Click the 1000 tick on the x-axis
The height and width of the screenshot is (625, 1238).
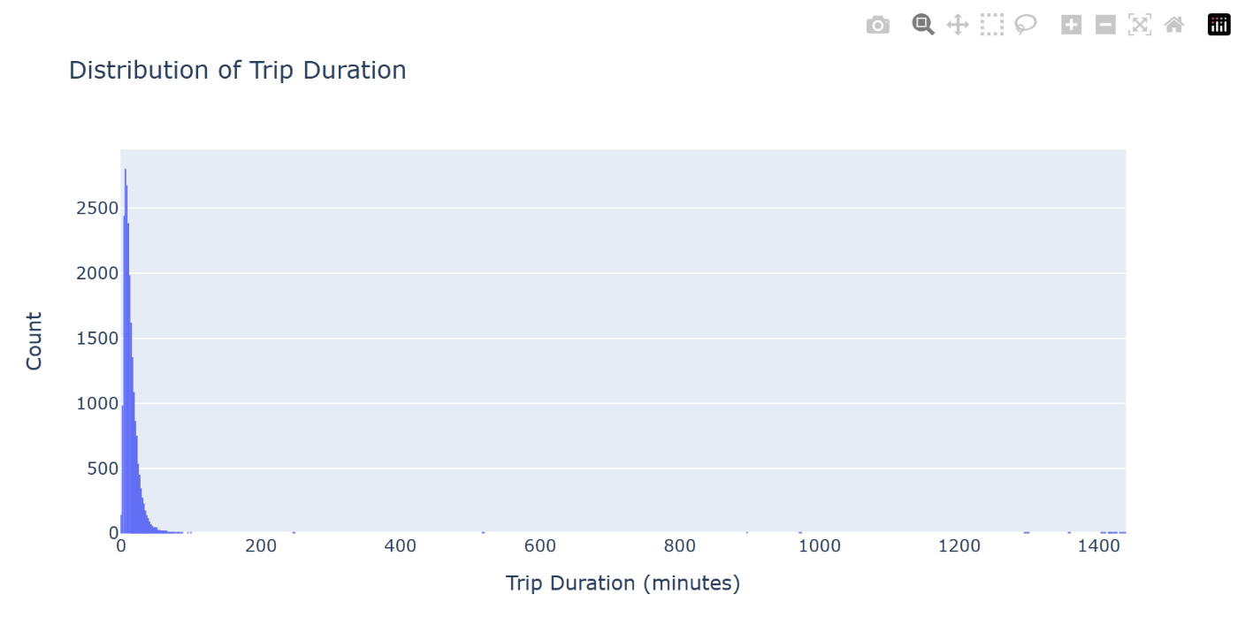pyautogui.click(x=819, y=546)
